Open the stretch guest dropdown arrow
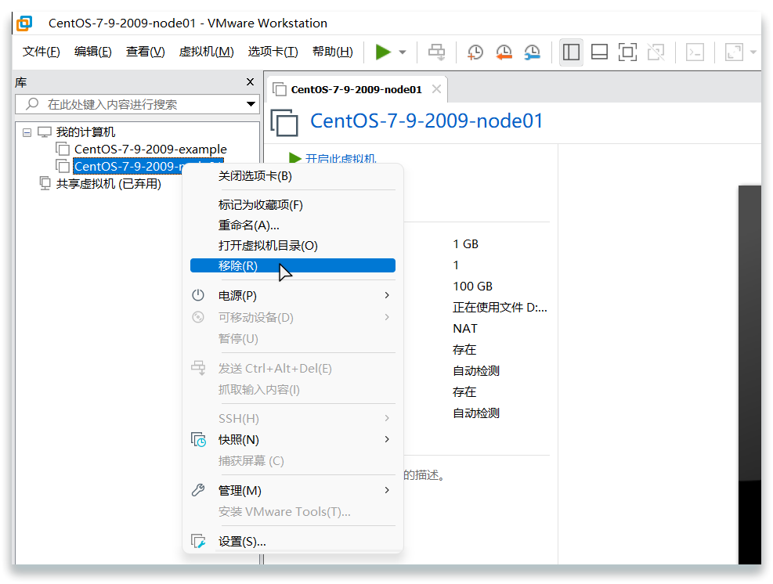 point(753,52)
